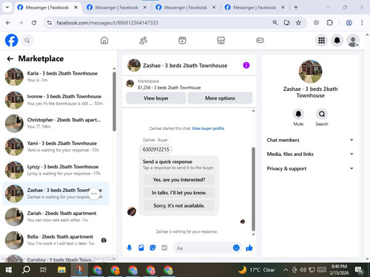Open Bella's 2beds 1bath apartment chat
370x277 pixels.
click(x=56, y=240)
